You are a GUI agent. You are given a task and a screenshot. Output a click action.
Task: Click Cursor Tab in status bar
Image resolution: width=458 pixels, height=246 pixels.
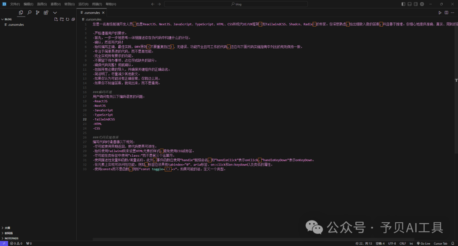tap(441, 243)
